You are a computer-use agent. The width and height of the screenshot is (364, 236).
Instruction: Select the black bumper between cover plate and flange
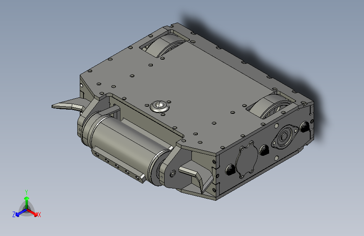(264, 150)
